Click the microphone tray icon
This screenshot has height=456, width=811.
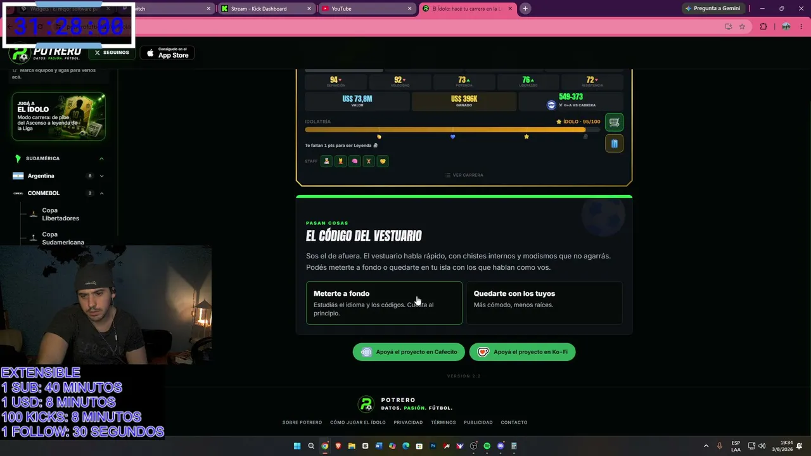click(720, 446)
